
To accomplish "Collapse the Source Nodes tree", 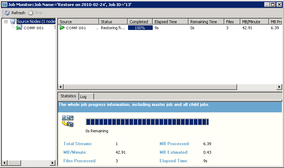I will click(6, 22).
